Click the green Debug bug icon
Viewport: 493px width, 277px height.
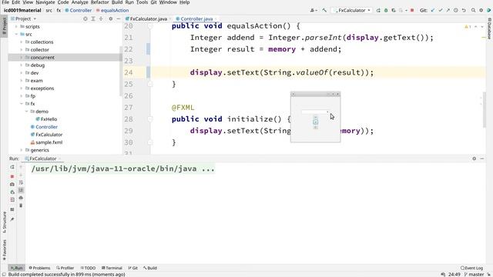coord(386,10)
